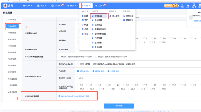The image size is (201, 112).
Task: Select 参数配置 in the settings menu
Action: (x=99, y=16)
